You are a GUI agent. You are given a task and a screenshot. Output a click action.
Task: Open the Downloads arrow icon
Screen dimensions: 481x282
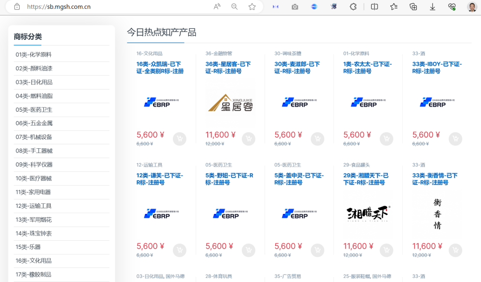click(x=433, y=7)
